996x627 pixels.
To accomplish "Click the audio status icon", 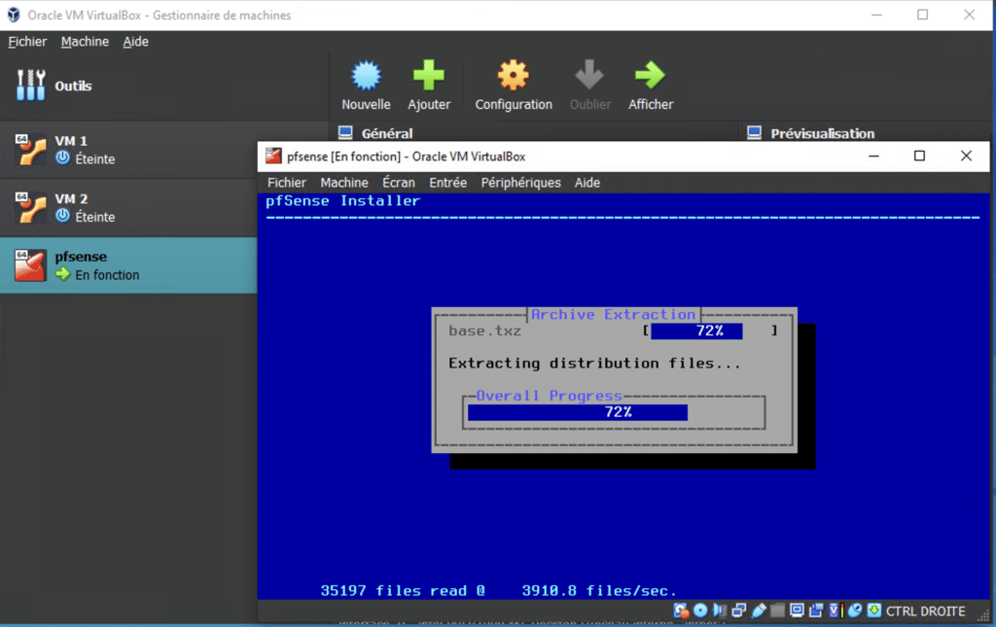I will coord(720,610).
